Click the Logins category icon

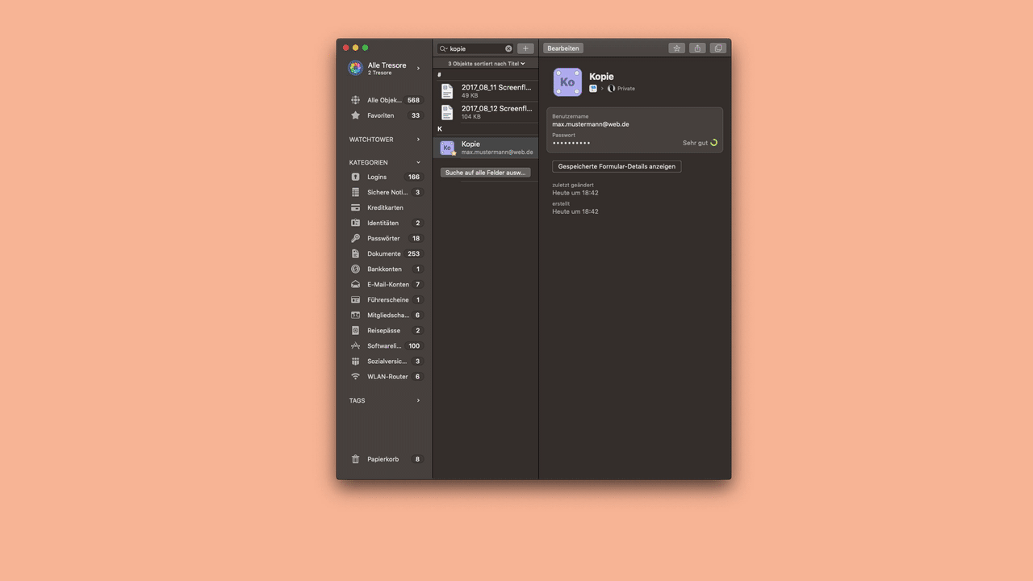(355, 177)
